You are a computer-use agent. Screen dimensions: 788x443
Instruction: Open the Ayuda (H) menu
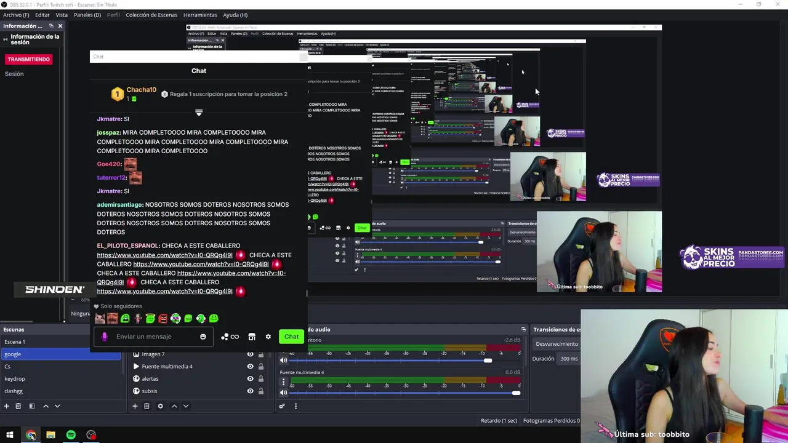(235, 15)
